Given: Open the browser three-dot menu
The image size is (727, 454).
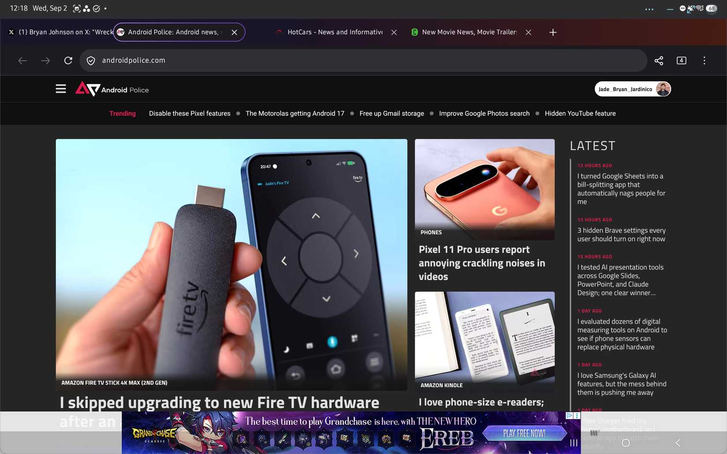Looking at the screenshot, I should (x=704, y=60).
